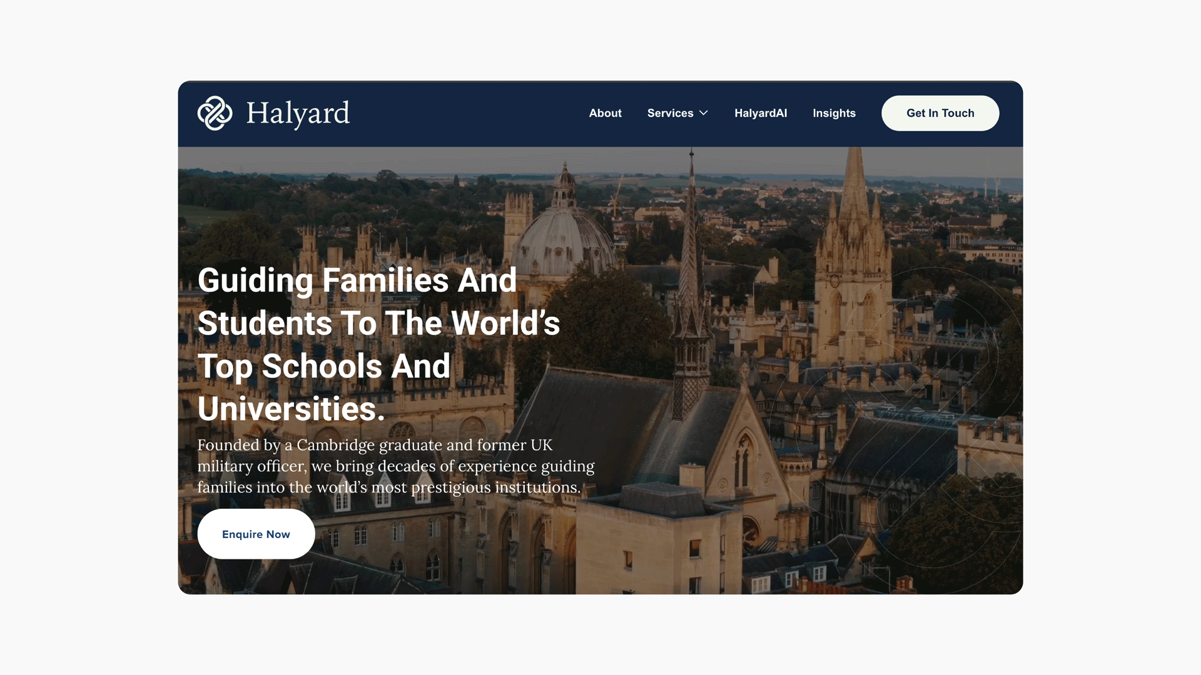Open the Services menu item

click(670, 113)
